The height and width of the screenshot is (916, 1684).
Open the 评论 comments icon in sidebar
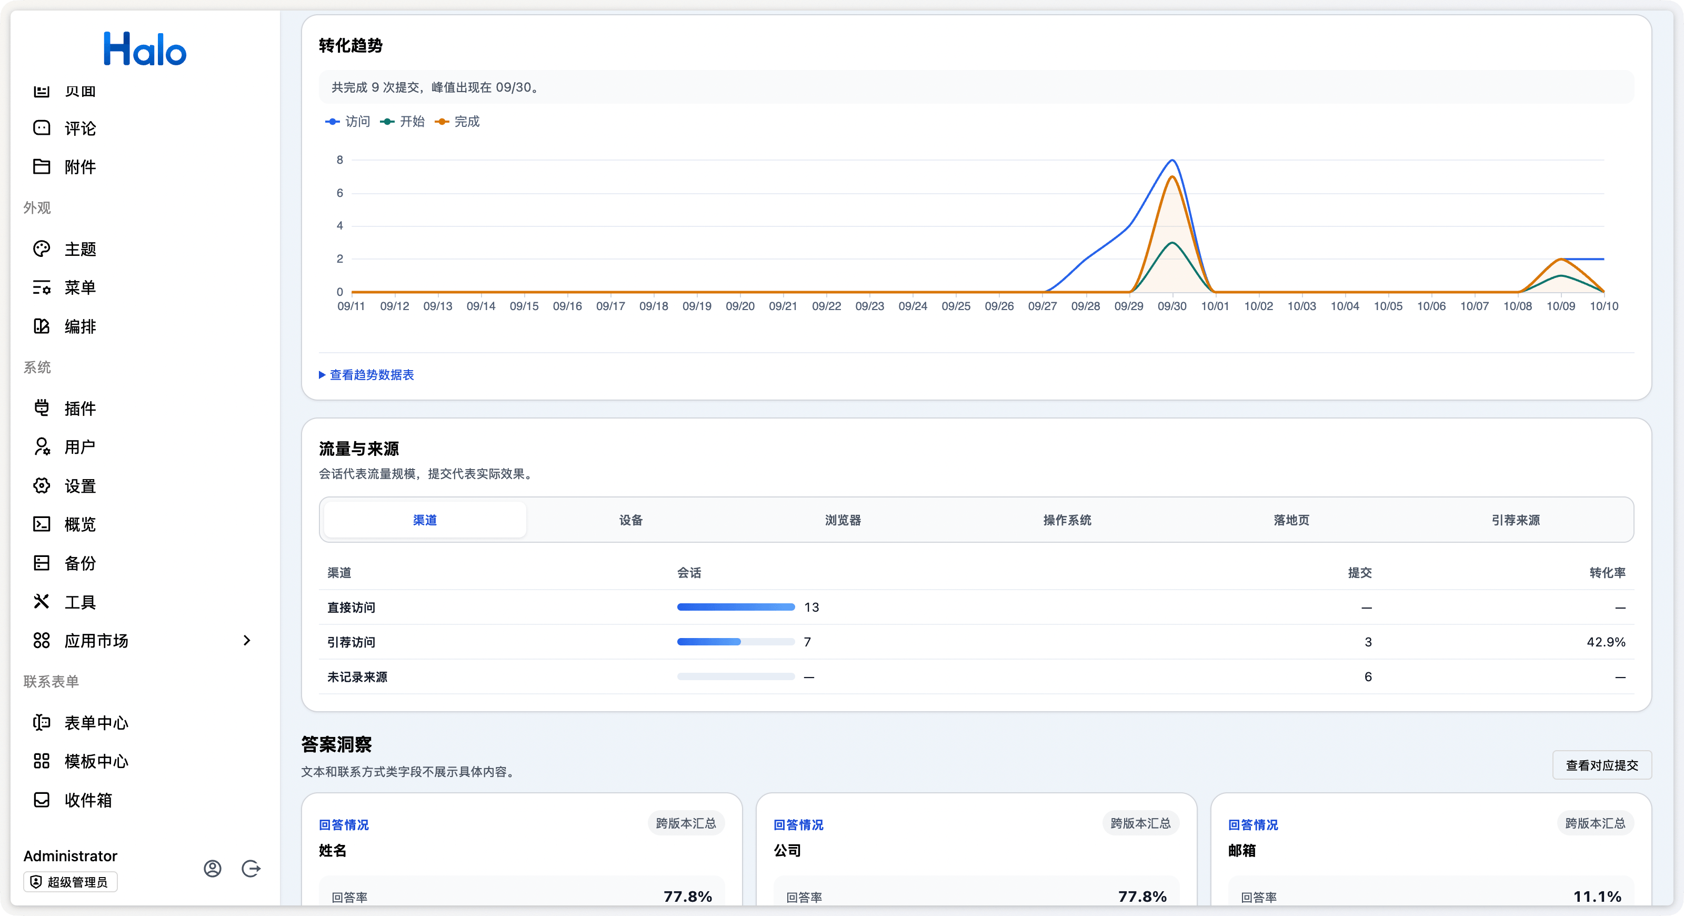41,128
